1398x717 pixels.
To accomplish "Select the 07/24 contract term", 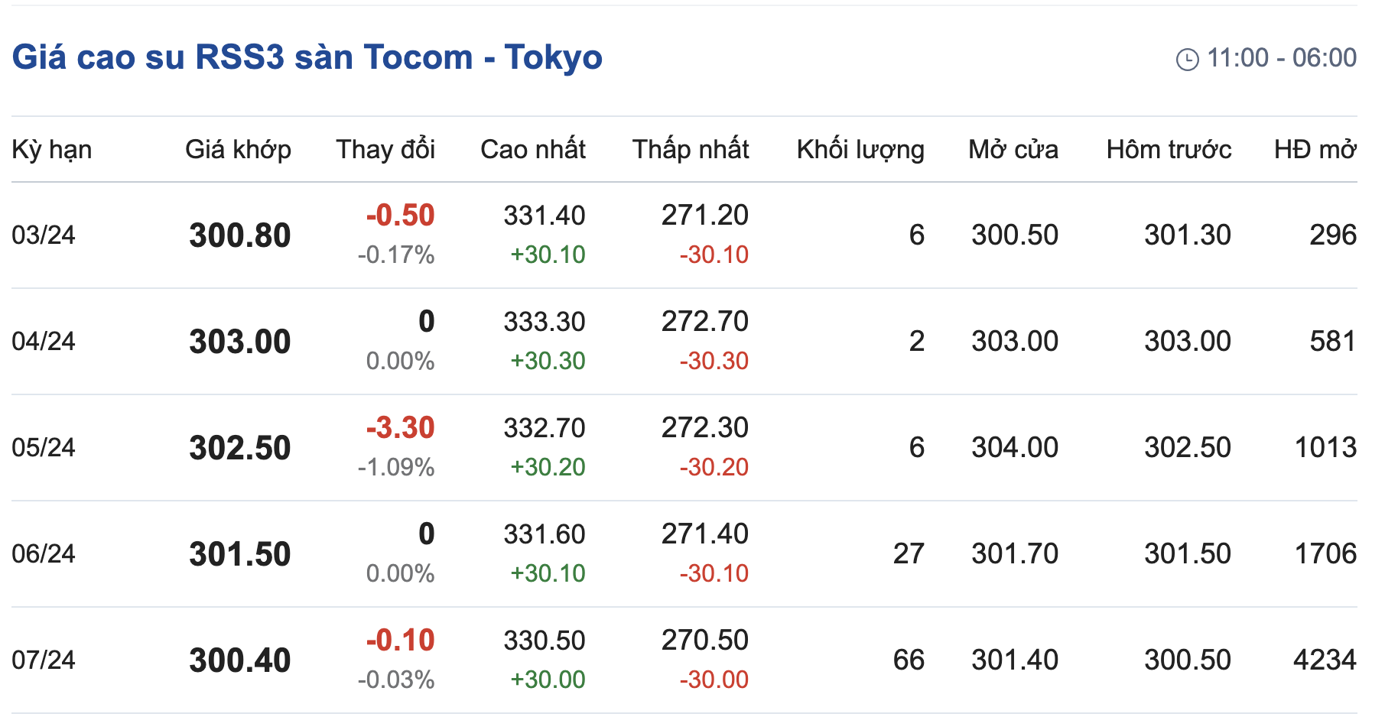I will click(x=44, y=660).
